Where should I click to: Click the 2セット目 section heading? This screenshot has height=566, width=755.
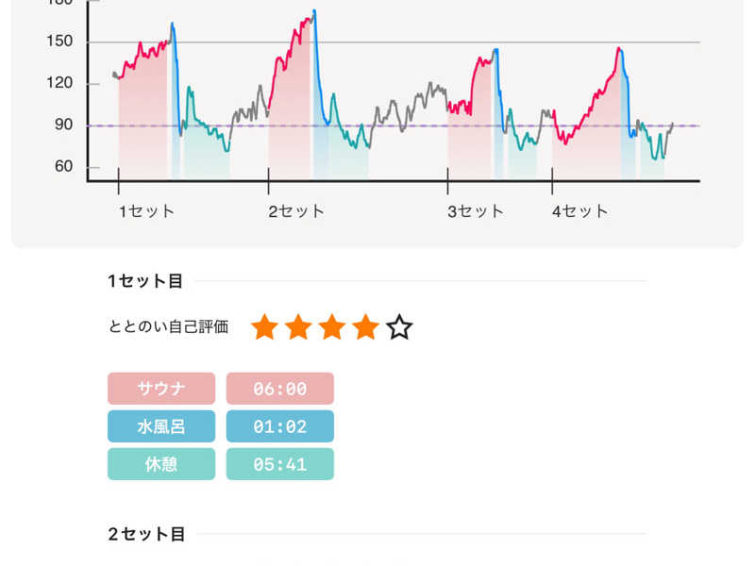[x=146, y=534]
